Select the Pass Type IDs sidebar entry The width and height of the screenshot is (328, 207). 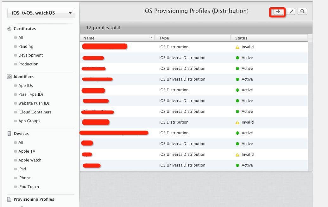click(x=31, y=94)
